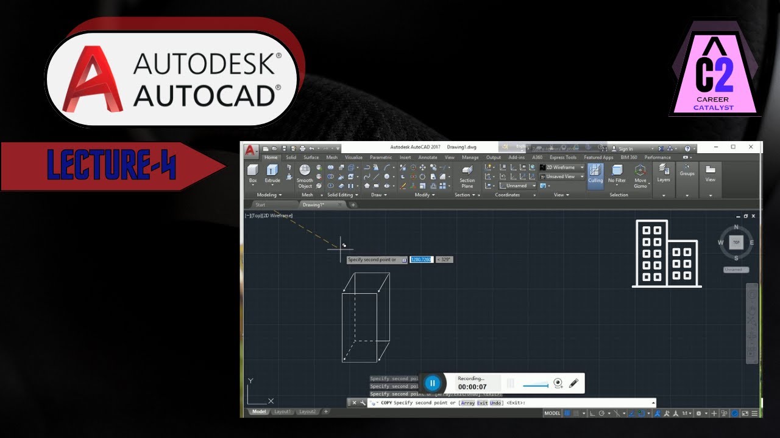
Task: Click the command line customize wrench icon
Action: click(363, 402)
